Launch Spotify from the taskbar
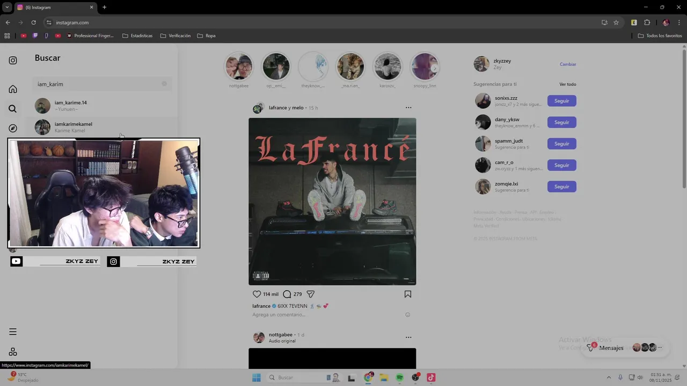Viewport: 687px width, 386px height. [x=400, y=377]
